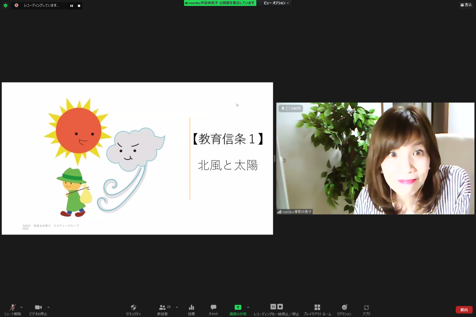This screenshot has height=317, width=476.
Task: Open the Apps icon
Action: [x=366, y=308]
